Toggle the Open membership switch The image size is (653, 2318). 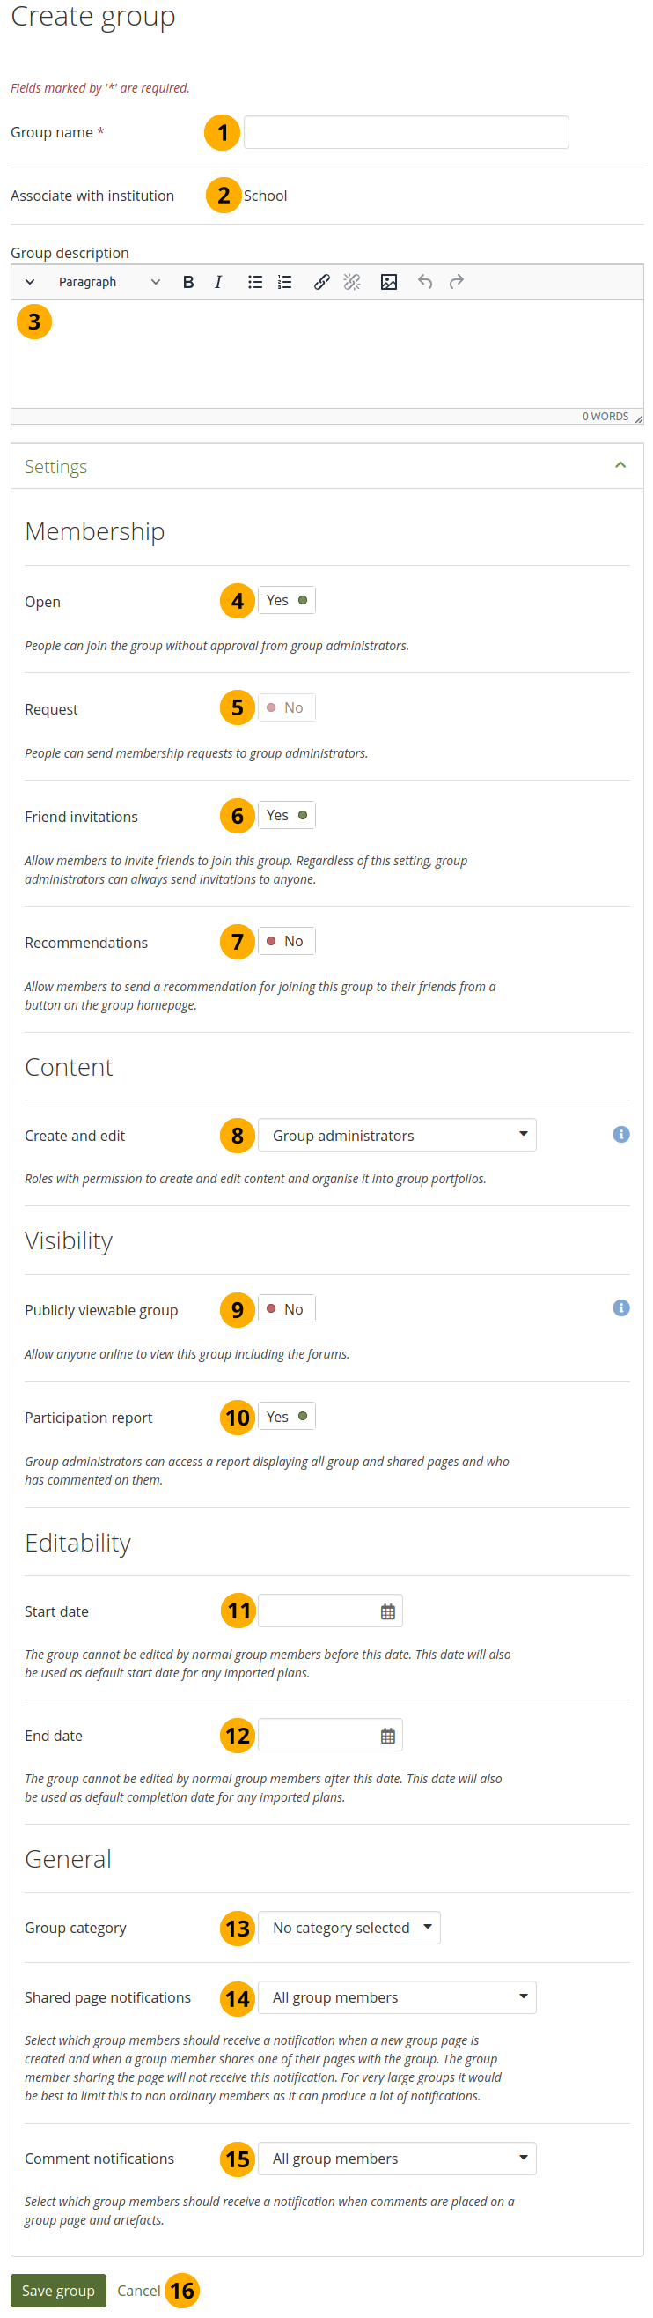(x=287, y=601)
